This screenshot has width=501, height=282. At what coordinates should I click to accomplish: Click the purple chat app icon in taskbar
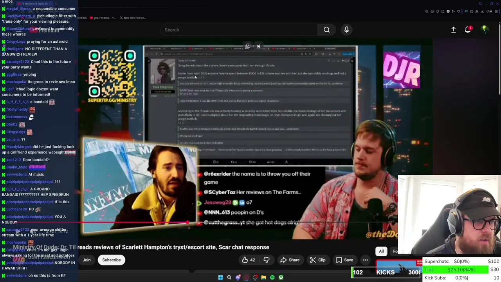coord(238,277)
